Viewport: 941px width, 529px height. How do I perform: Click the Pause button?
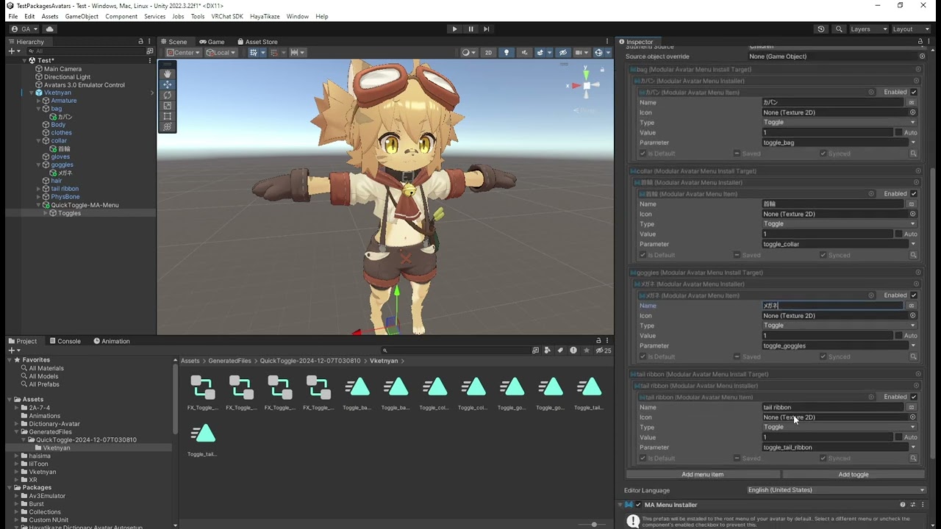470,29
